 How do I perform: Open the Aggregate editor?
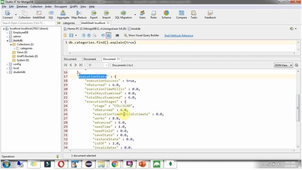coord(63,15)
